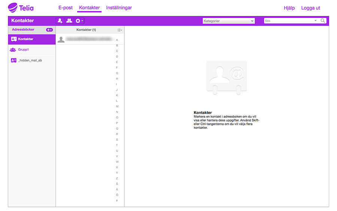Click the blurred contact's avatar icon
This screenshot has height=211, width=337.
(x=61, y=39)
